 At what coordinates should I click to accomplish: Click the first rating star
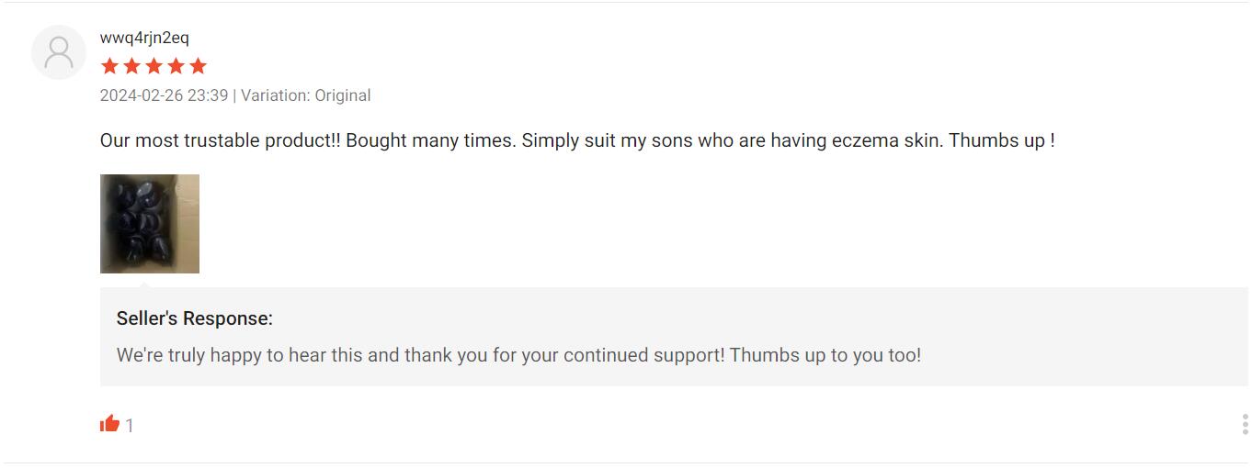coord(109,66)
